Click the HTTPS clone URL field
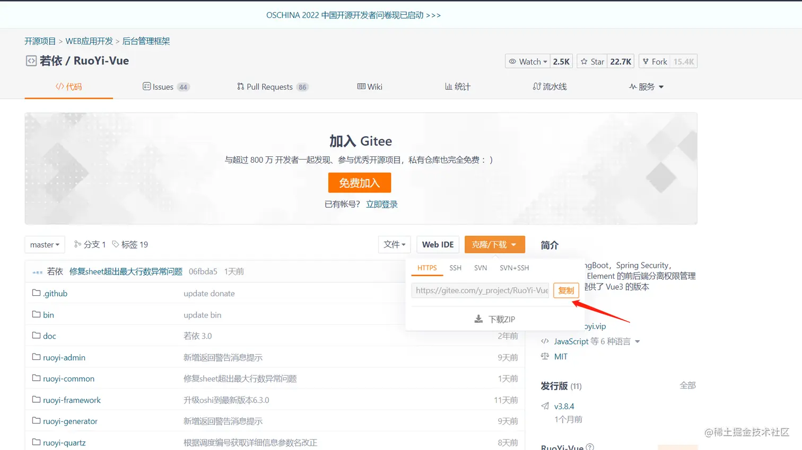Viewport: 802px width, 450px height. [x=481, y=290]
